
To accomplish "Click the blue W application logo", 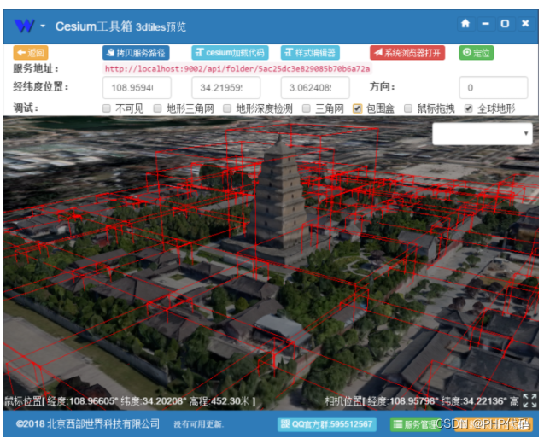I will (24, 26).
